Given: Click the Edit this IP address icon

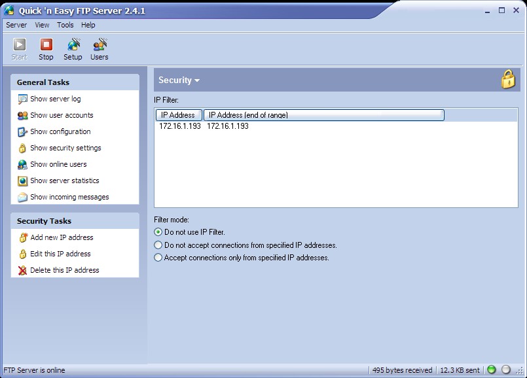Looking at the screenshot, I should 22,254.
